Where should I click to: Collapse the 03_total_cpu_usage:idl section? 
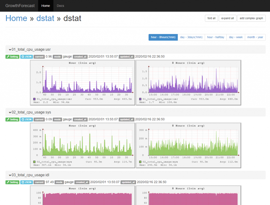click(10, 175)
